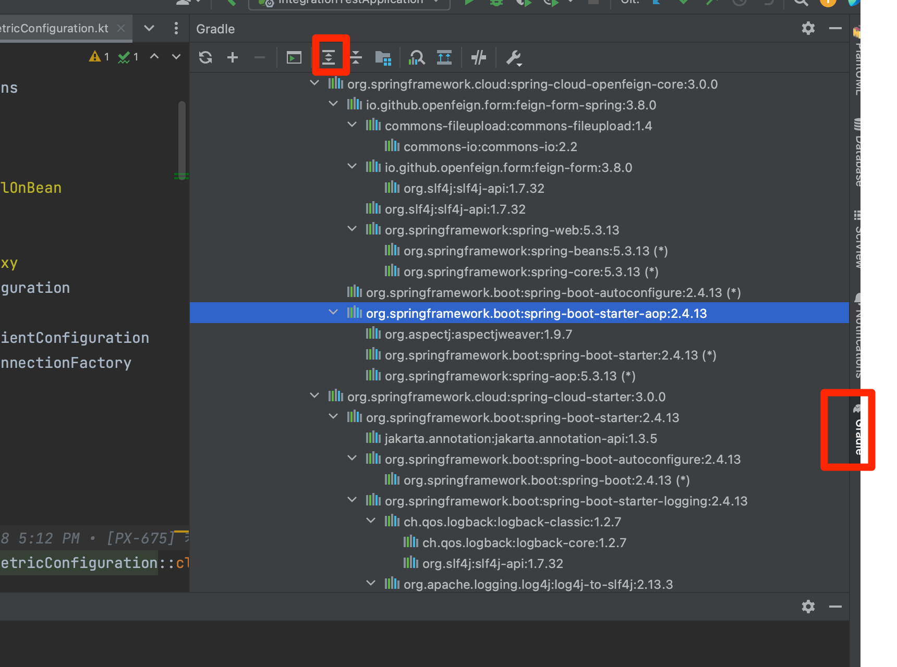897x667 pixels.
Task: Open the SciView tool window tab
Action: (x=857, y=239)
